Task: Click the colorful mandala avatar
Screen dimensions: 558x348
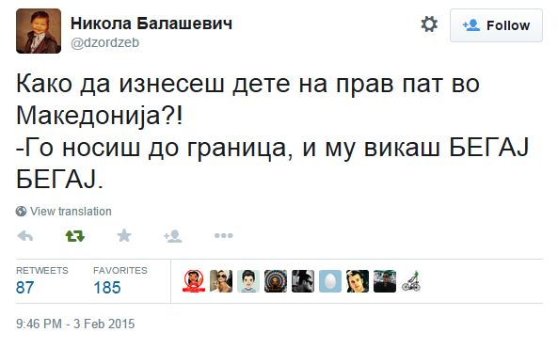Action: [x=276, y=281]
